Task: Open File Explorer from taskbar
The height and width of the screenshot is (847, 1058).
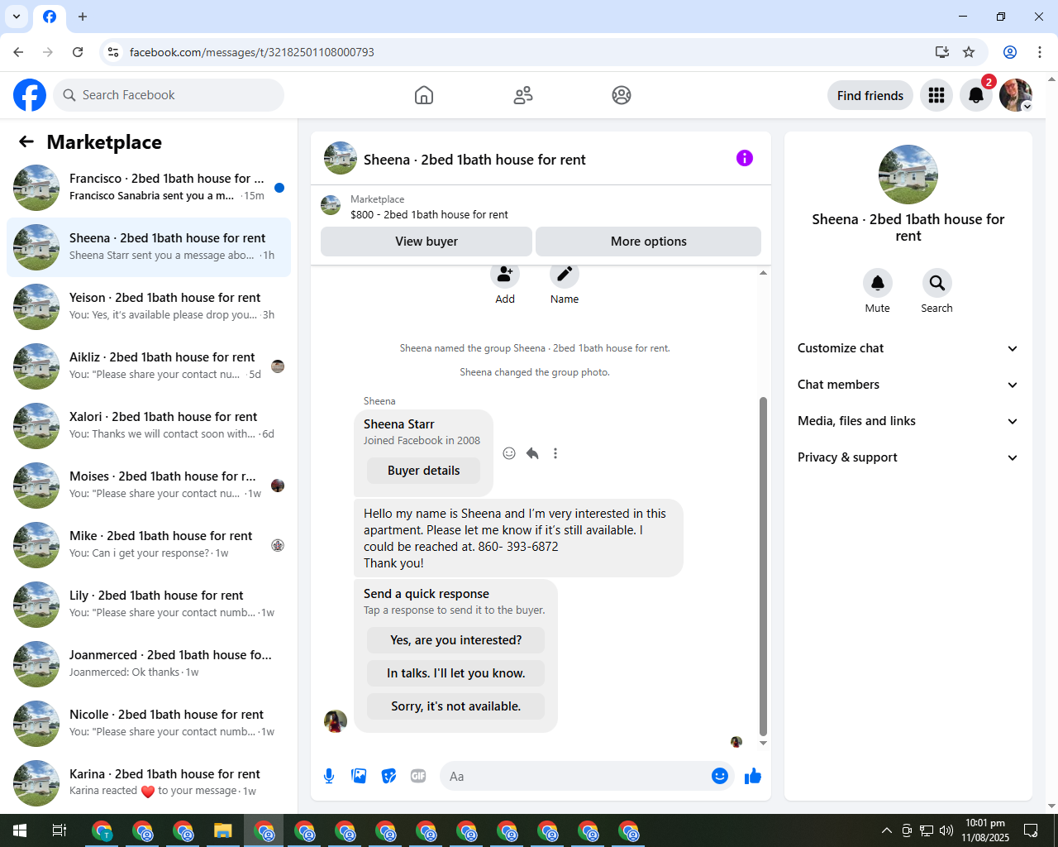Action: 223,830
